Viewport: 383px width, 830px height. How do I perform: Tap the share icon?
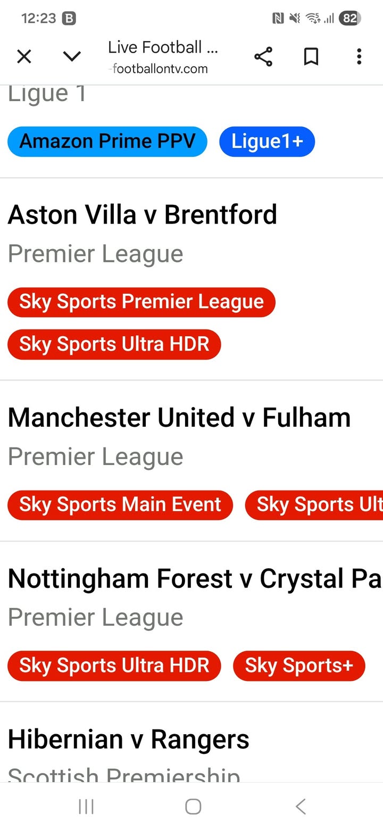click(263, 56)
